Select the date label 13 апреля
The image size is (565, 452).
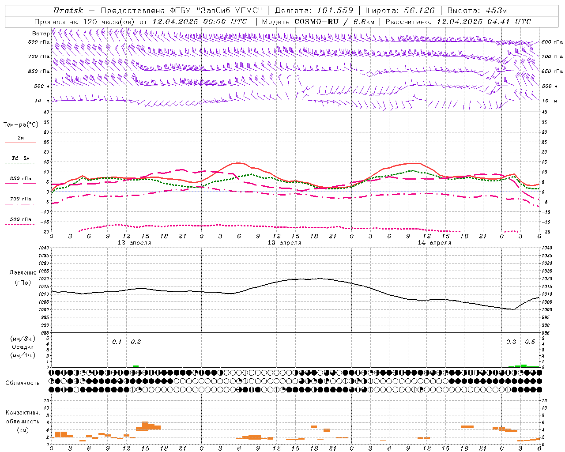coord(284,243)
